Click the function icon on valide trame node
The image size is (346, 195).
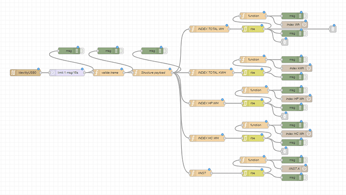(96, 73)
